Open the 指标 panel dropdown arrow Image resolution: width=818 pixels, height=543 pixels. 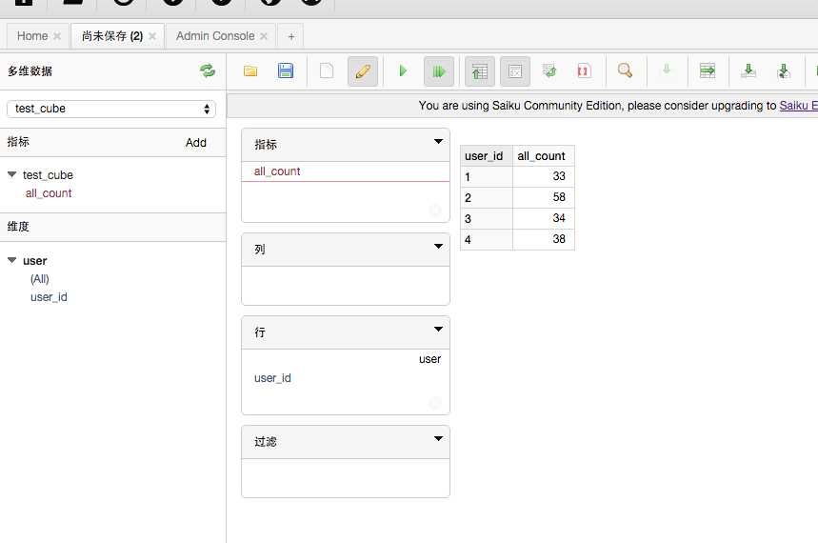[438, 142]
